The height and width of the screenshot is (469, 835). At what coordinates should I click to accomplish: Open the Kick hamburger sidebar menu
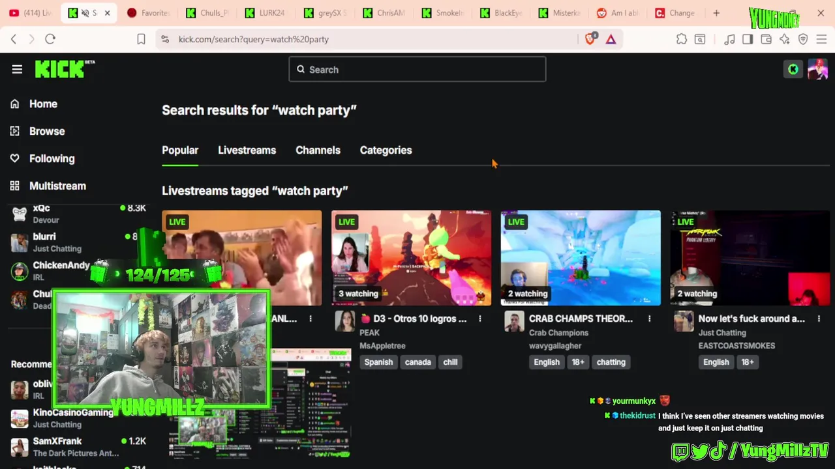click(x=17, y=69)
